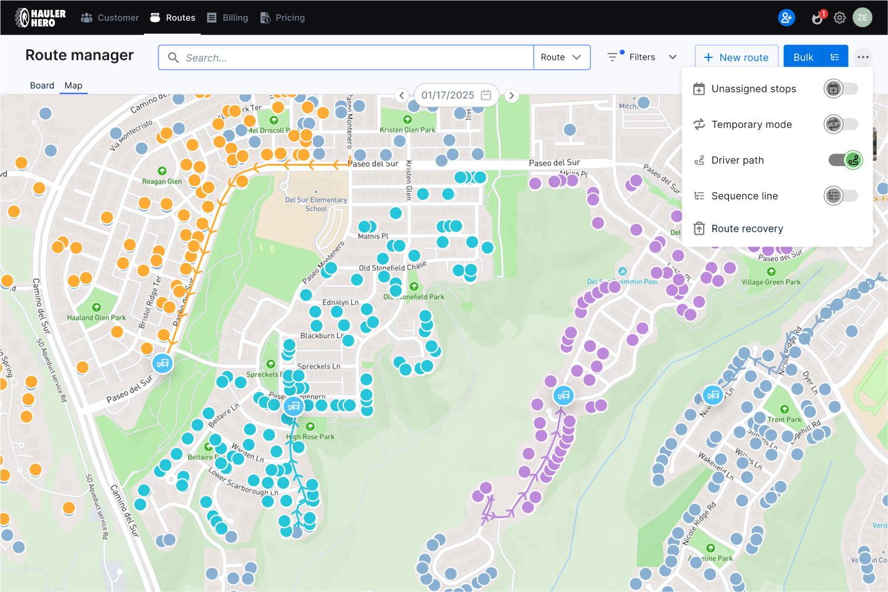This screenshot has width=888, height=592.
Task: Open notifications with red badge
Action: click(x=818, y=17)
